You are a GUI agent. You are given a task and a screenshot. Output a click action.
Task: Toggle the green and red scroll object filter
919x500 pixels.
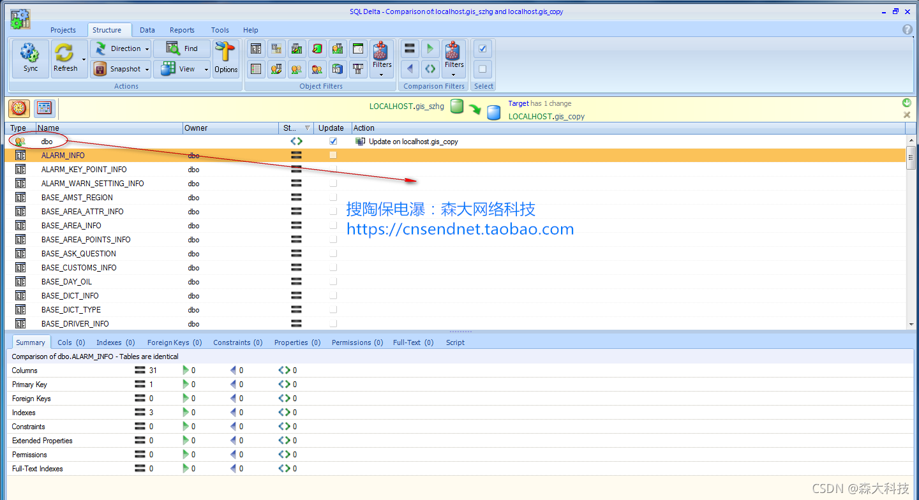click(x=317, y=48)
